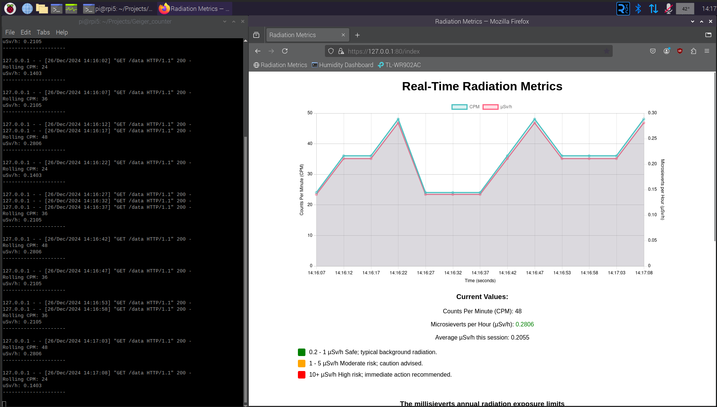Open the Raspberry Pi applications menu
717x407 pixels.
10,9
